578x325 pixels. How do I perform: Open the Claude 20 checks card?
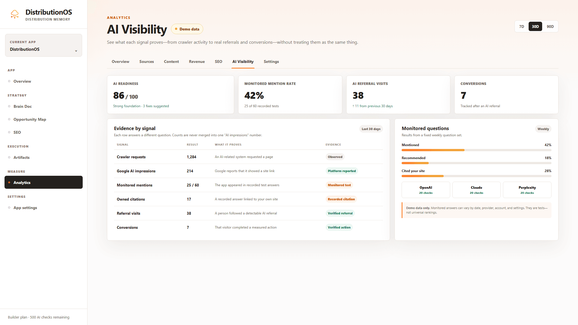[476, 190]
